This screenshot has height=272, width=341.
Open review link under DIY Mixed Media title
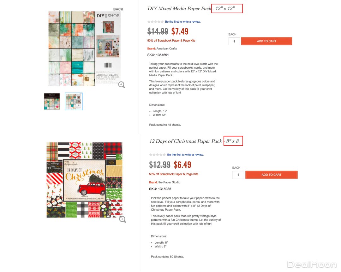pos(182,22)
